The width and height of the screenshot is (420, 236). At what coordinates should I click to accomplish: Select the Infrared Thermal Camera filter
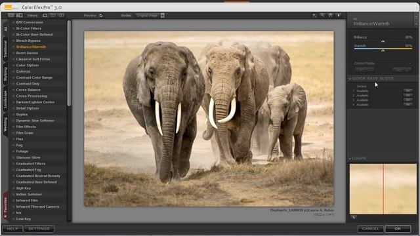(37, 206)
